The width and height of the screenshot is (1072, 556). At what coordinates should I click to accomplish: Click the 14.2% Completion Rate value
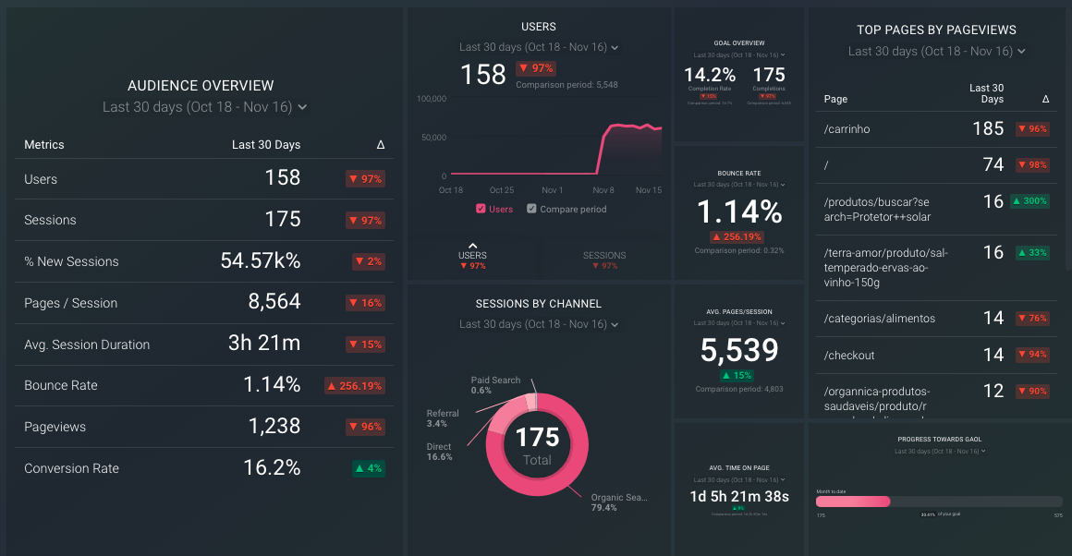point(710,75)
